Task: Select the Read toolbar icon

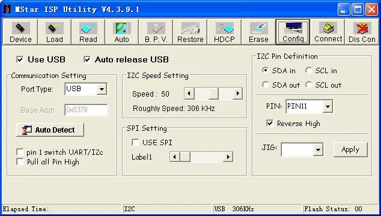Action: 88,32
